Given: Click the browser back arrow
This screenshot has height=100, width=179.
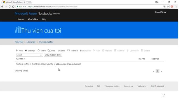Looking at the screenshot, I should point(2,7).
